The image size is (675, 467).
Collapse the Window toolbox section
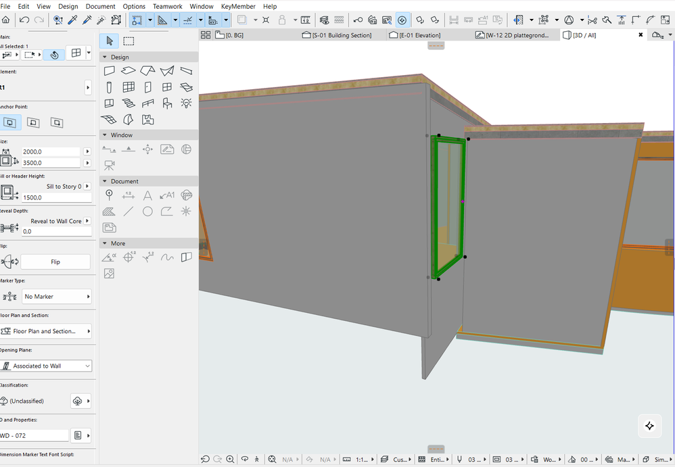point(105,134)
